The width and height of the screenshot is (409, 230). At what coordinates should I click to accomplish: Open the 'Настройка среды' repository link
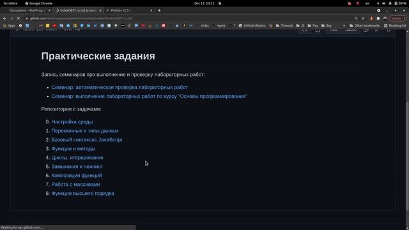point(72,122)
